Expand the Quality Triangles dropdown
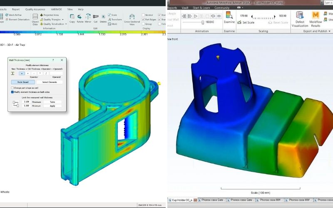This screenshot has width=333, height=208. pos(63,20)
